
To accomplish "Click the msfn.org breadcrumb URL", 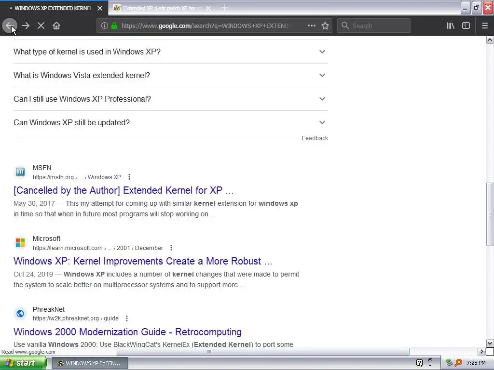I will 77,177.
